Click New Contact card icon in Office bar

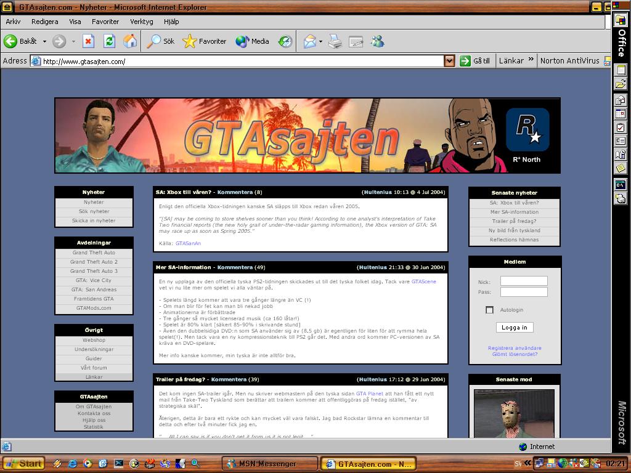(x=621, y=141)
